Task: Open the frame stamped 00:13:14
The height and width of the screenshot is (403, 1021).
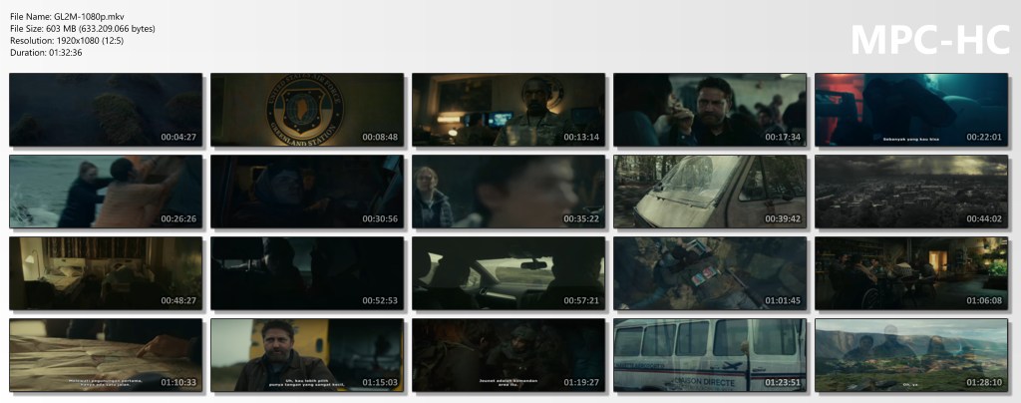Action: (509, 110)
